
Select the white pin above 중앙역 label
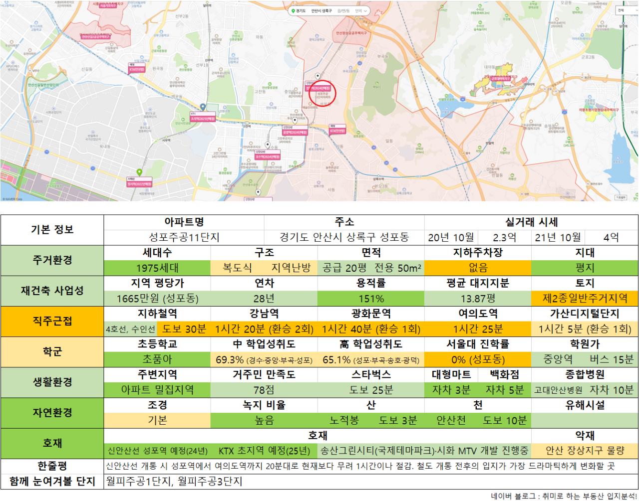point(295,120)
